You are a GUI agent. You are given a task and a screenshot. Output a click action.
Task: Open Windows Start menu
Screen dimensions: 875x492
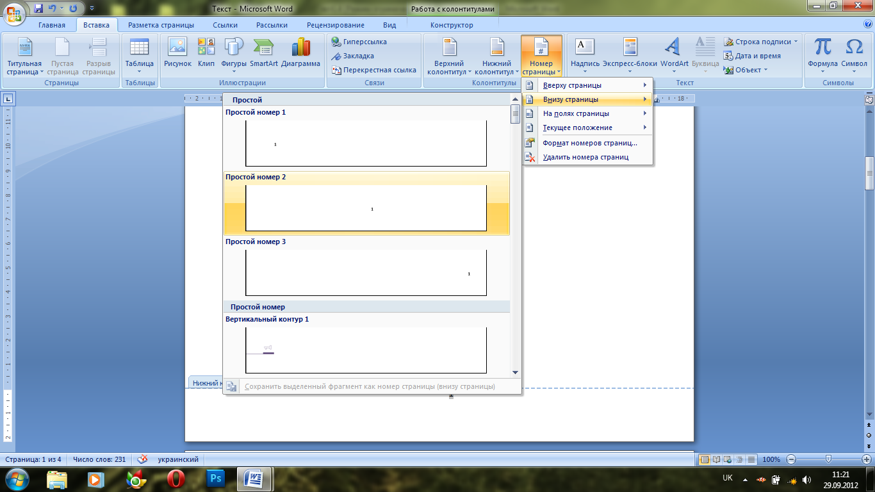(17, 479)
